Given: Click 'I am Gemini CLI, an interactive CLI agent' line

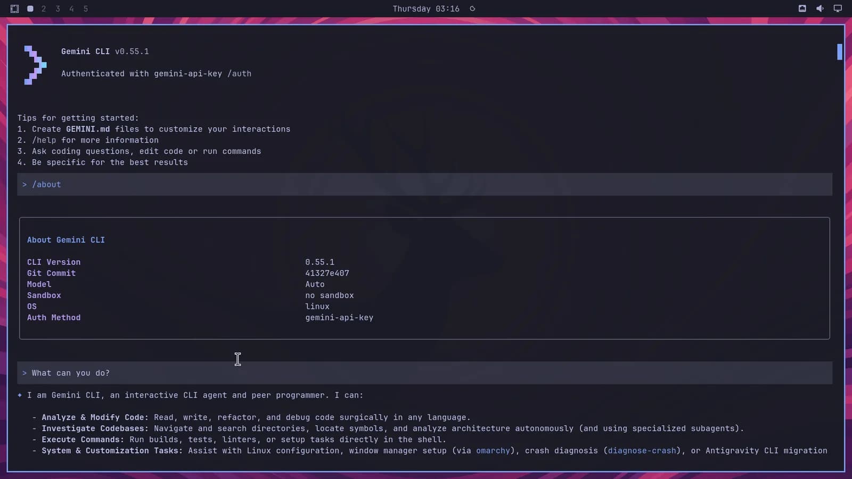Looking at the screenshot, I should tap(195, 395).
